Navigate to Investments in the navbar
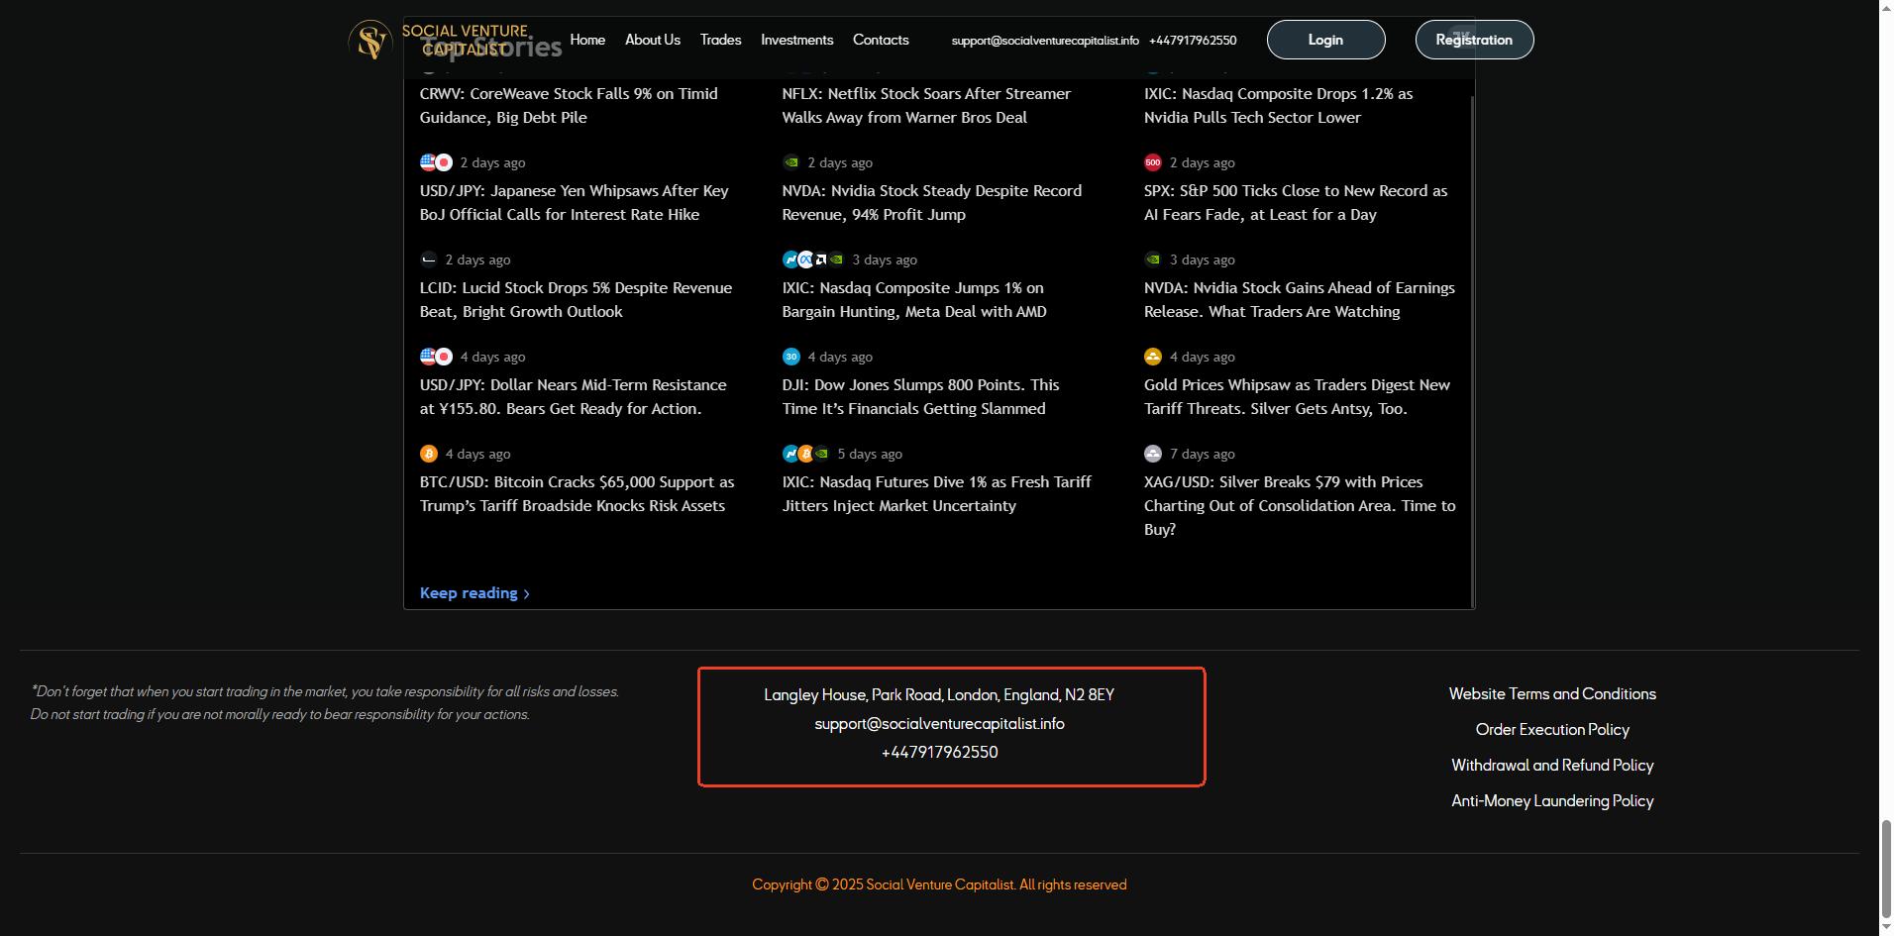This screenshot has width=1894, height=936. pos(796,40)
